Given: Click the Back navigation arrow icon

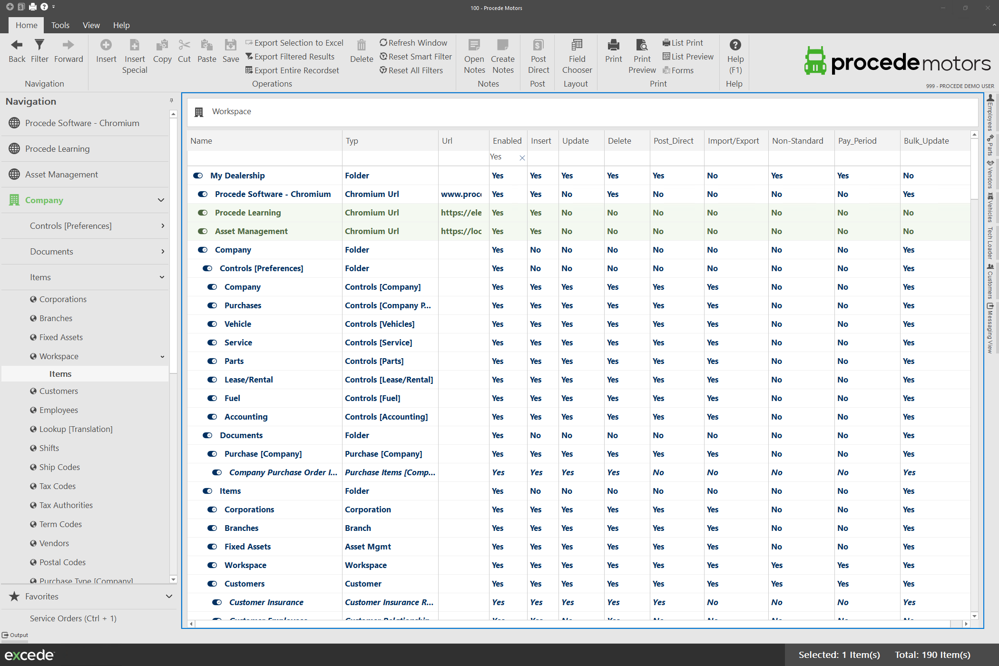Looking at the screenshot, I should point(17,45).
